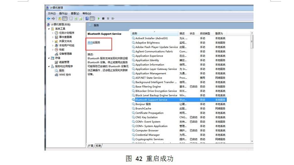The height and width of the screenshot is (165, 294).
Task: Open the 操作(A) menu
Action: [63, 13]
